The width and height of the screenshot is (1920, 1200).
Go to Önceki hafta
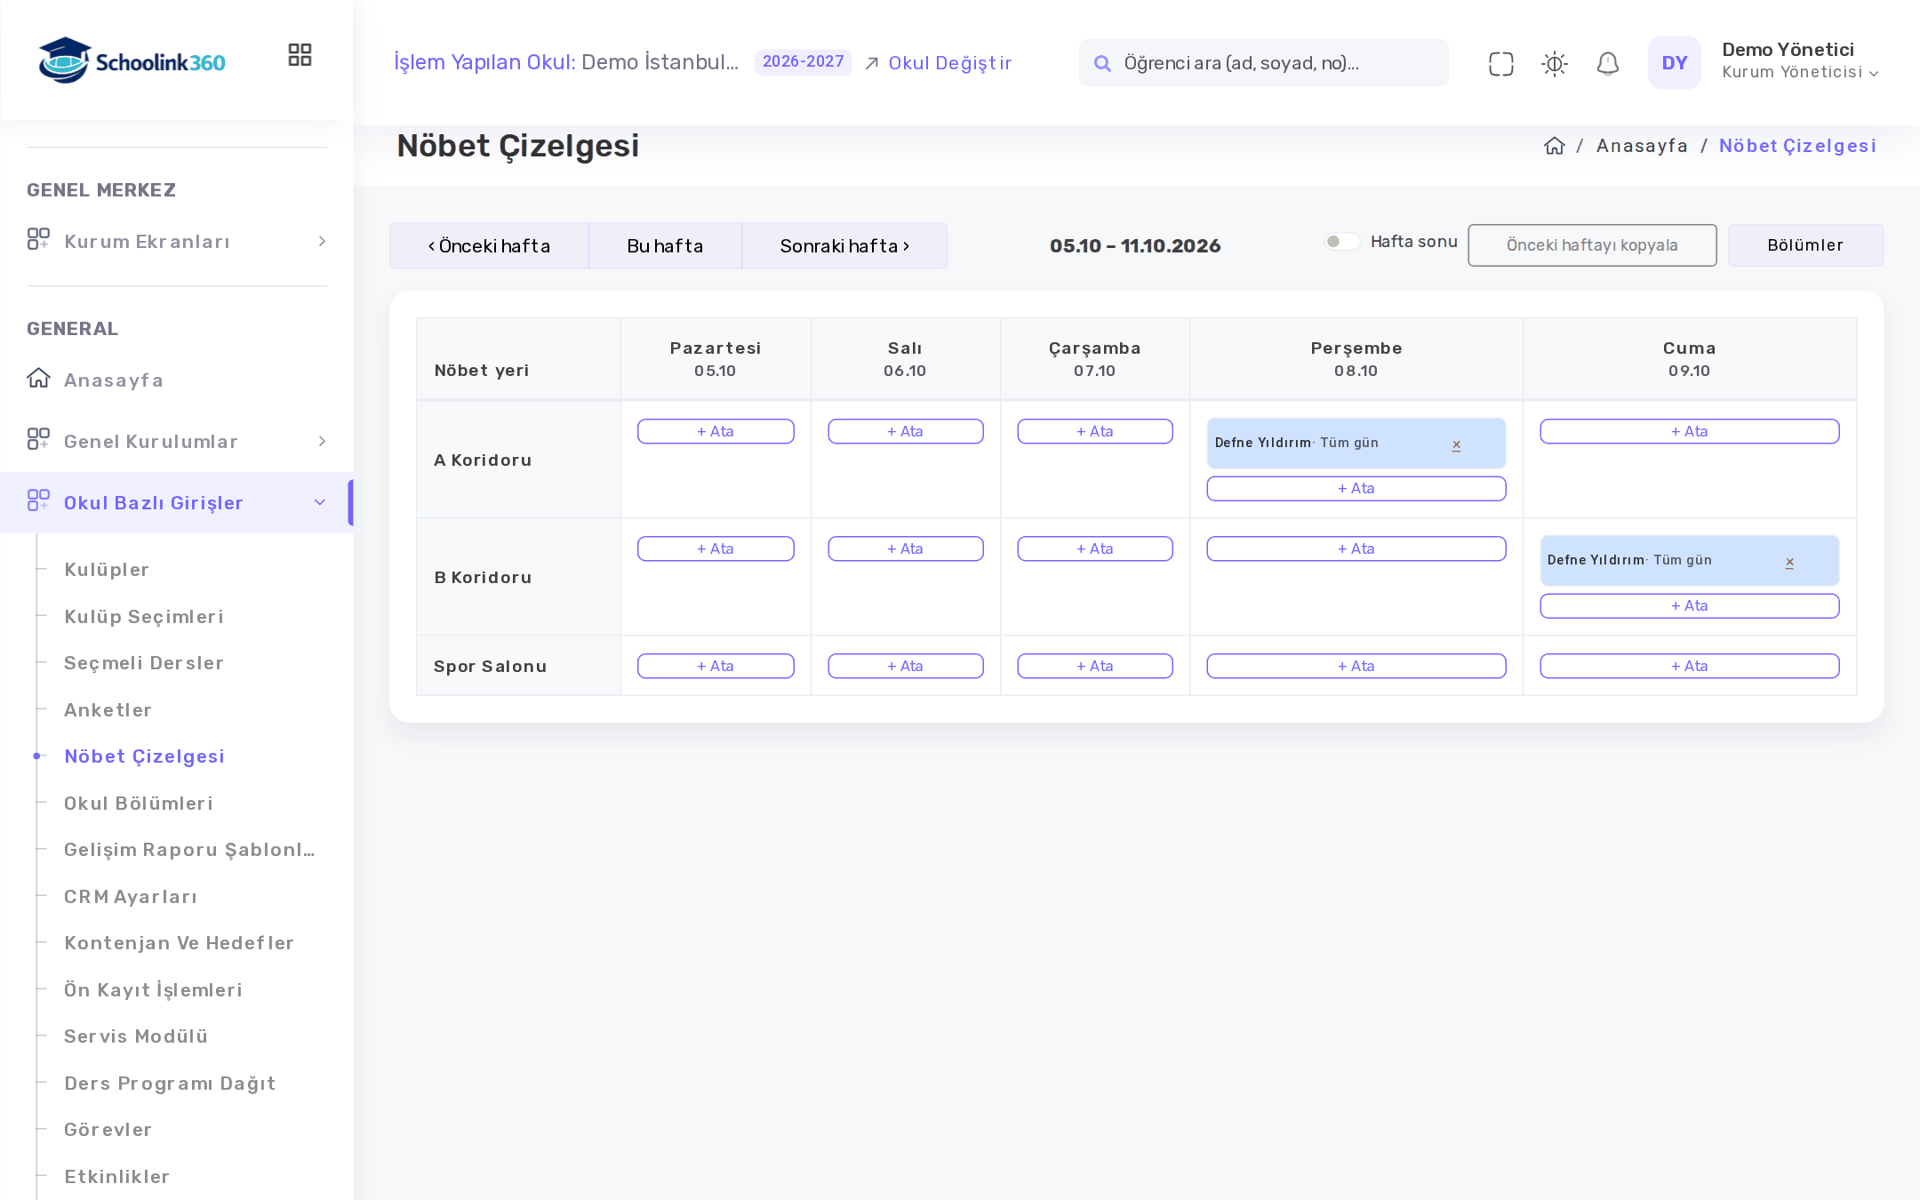(489, 246)
